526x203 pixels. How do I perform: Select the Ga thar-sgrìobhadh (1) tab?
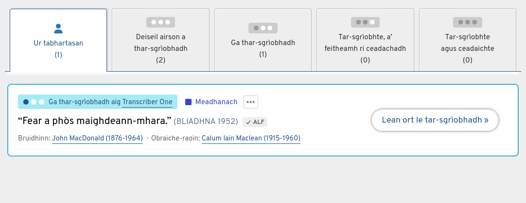point(263,48)
